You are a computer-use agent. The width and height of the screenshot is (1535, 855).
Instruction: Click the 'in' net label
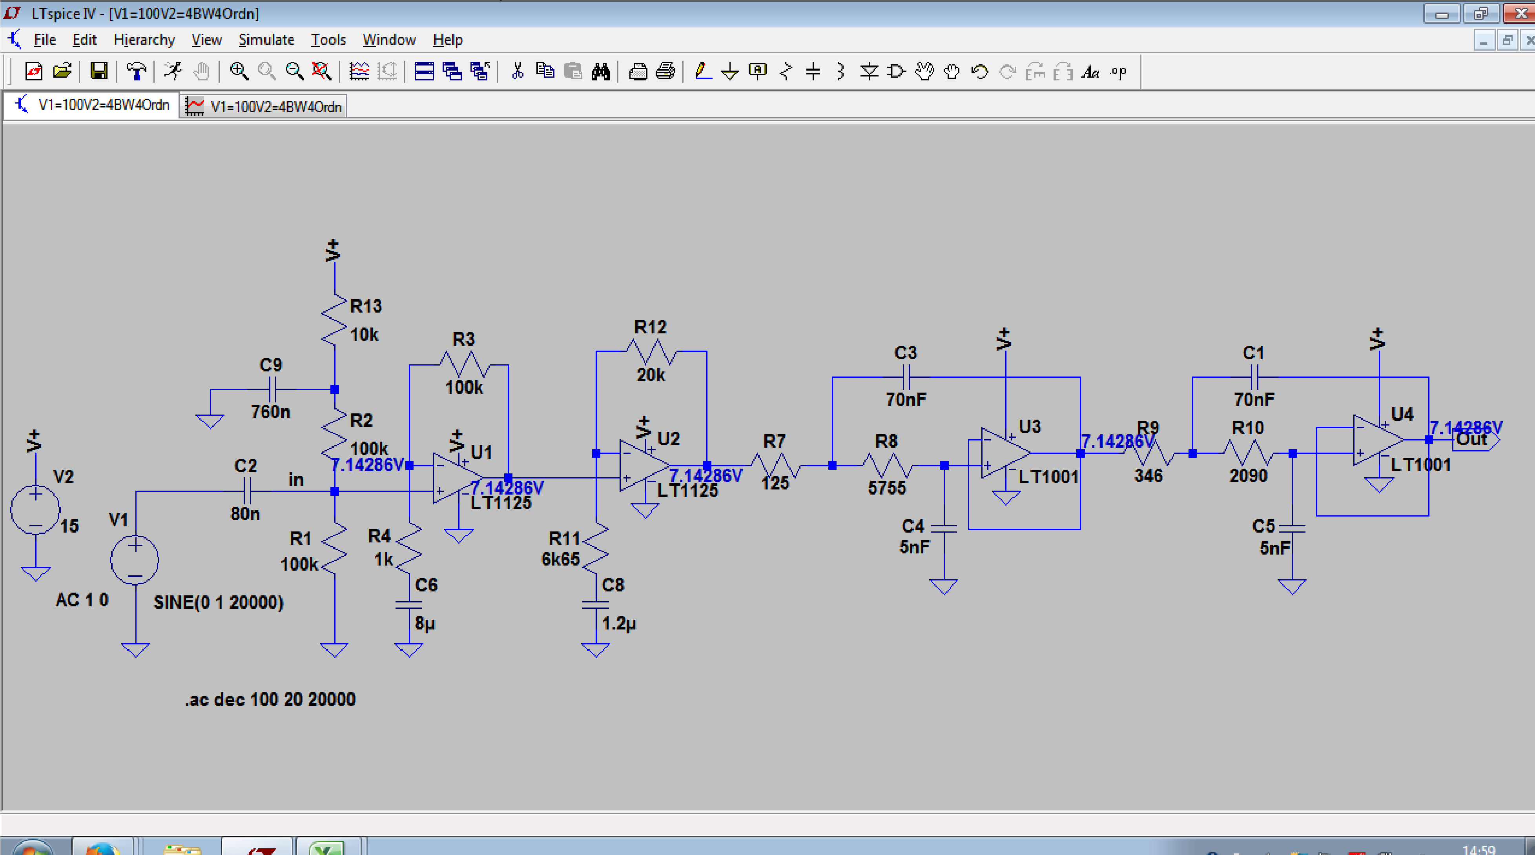click(x=296, y=479)
